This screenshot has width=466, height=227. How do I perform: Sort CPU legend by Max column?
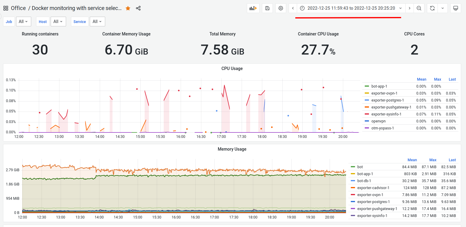click(x=437, y=79)
